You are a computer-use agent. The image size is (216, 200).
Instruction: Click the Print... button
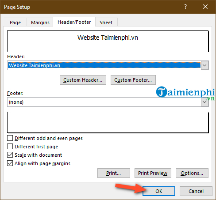pos(114,173)
